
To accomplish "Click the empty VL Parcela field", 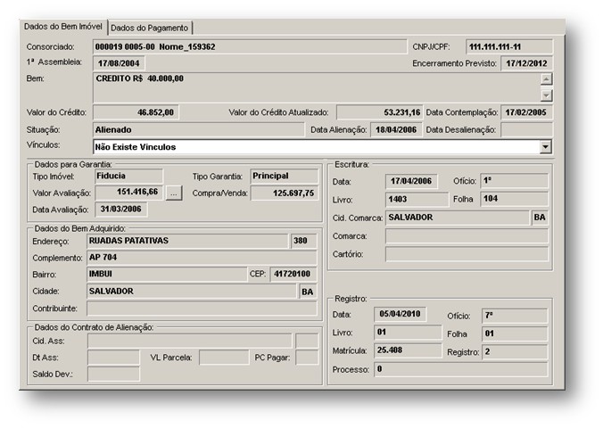I will tap(224, 358).
